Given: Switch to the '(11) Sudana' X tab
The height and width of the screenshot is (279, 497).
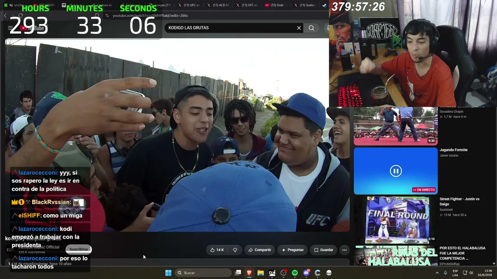Looking at the screenshot, I should click(x=305, y=5).
